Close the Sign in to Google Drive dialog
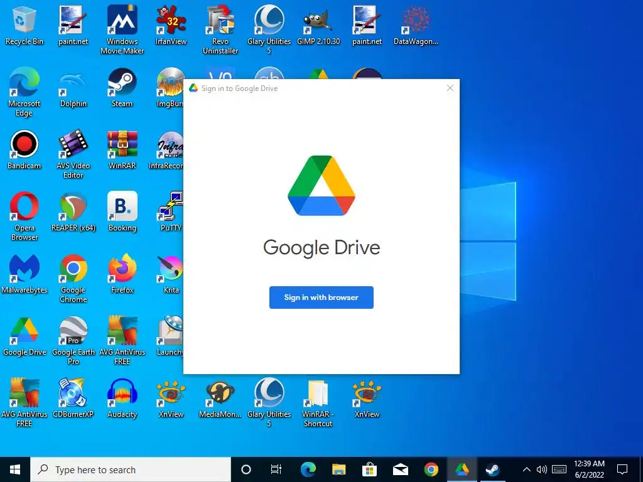643x482 pixels. coord(450,88)
